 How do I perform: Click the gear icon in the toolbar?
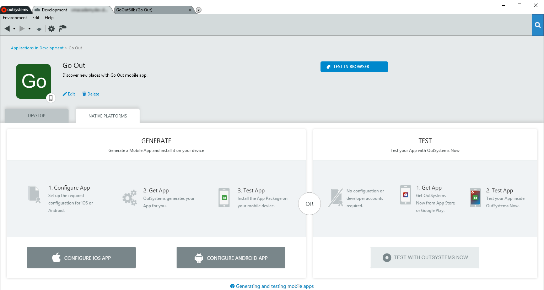tap(52, 29)
